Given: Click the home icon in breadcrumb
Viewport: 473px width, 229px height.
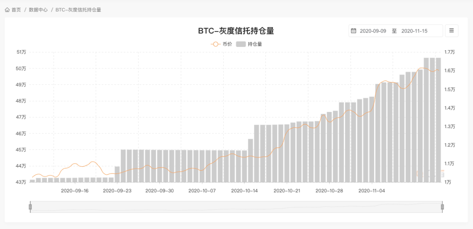Looking at the screenshot, I should coord(7,10).
